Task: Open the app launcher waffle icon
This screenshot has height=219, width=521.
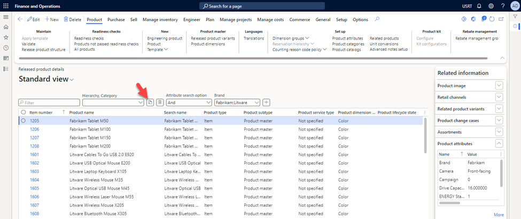Action: [x=6, y=6]
